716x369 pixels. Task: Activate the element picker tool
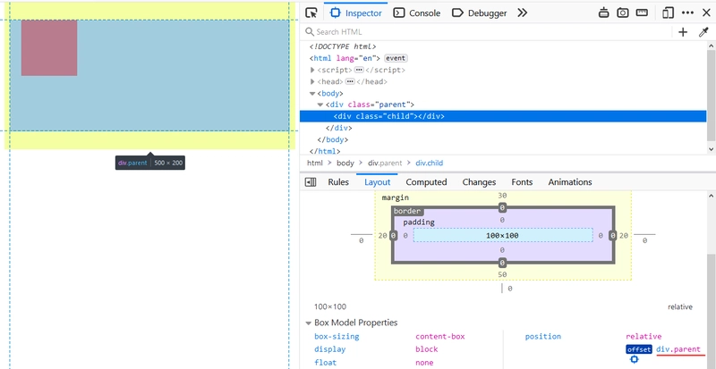coord(311,13)
